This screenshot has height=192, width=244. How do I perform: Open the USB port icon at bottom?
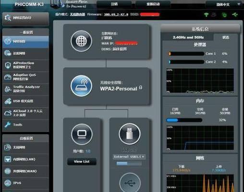pos(130,183)
